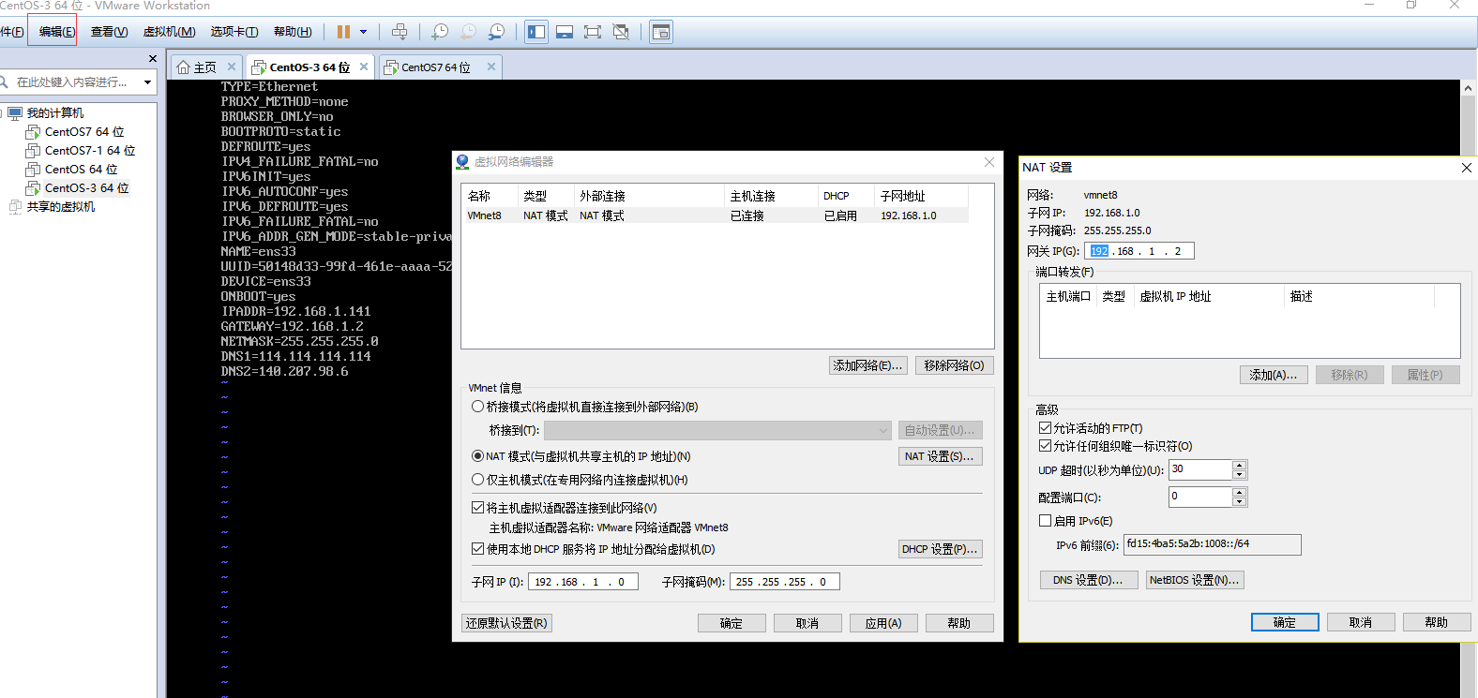Toggle the show library sidebar icon
The image size is (1478, 698).
(536, 32)
